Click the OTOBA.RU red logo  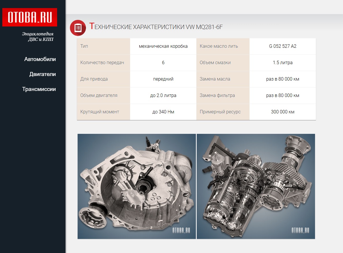[x=30, y=17]
